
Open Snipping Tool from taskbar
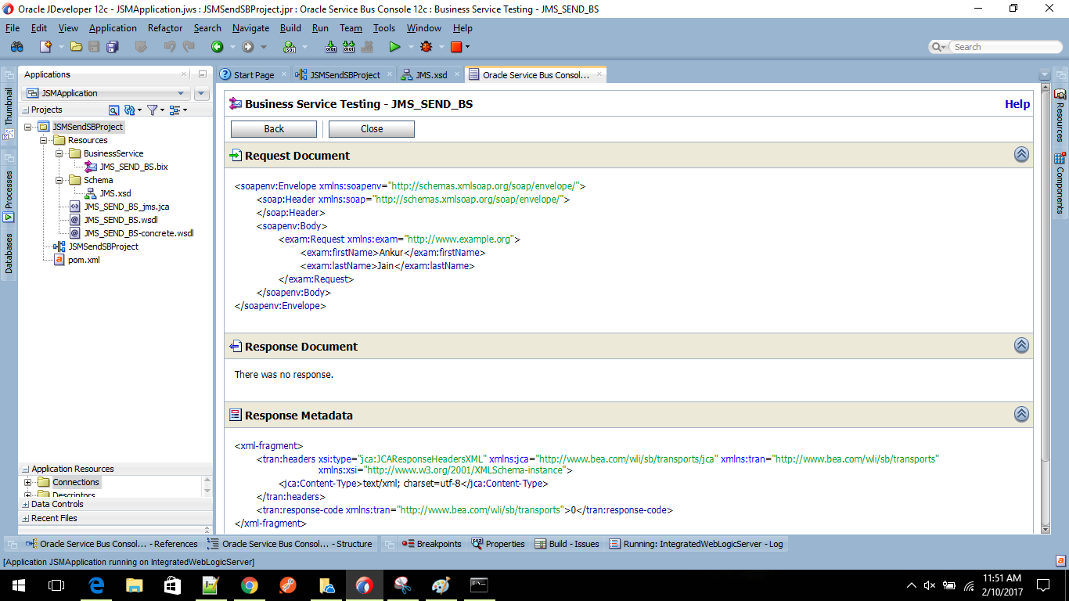(x=402, y=585)
